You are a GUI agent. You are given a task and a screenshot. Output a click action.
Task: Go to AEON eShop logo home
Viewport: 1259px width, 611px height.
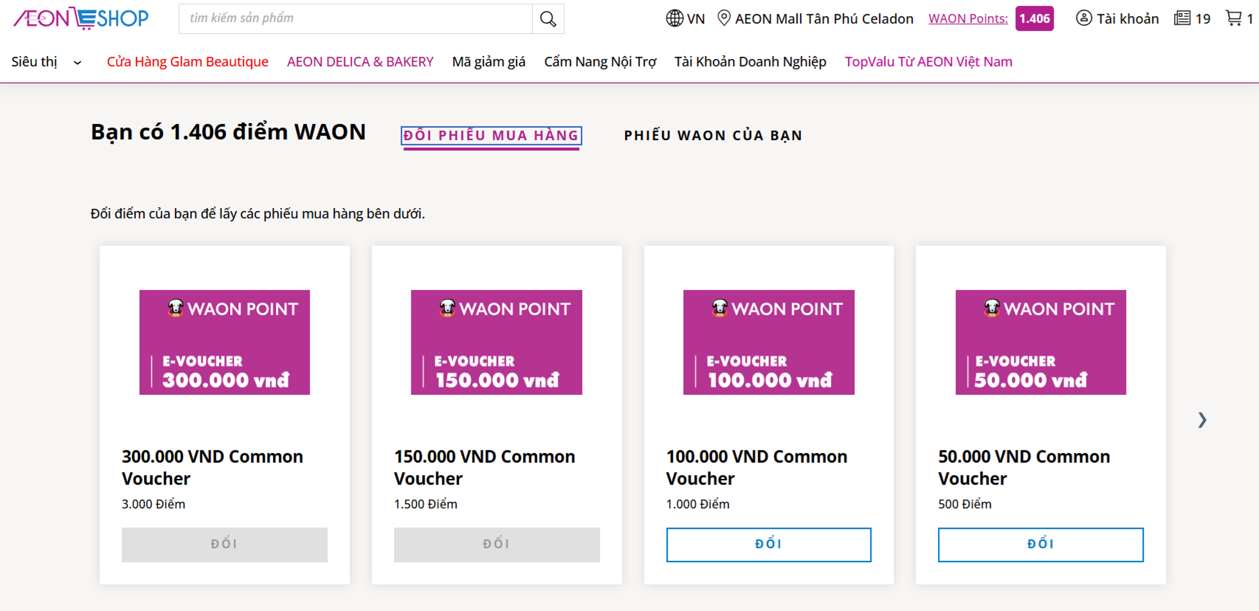tap(81, 18)
